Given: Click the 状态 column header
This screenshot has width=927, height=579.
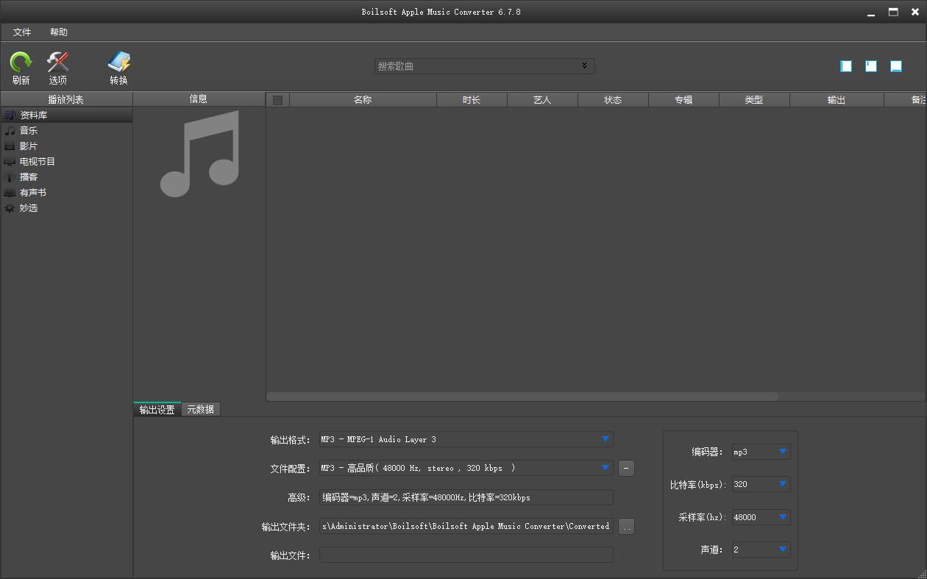Looking at the screenshot, I should 613,100.
